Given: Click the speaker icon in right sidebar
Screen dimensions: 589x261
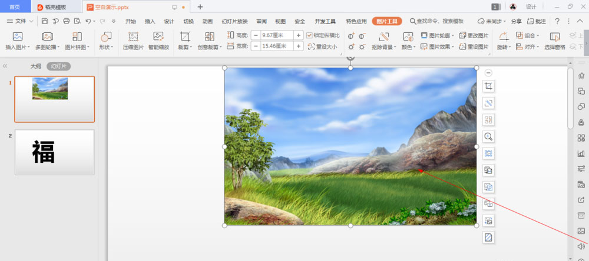Looking at the screenshot, I should [581, 246].
